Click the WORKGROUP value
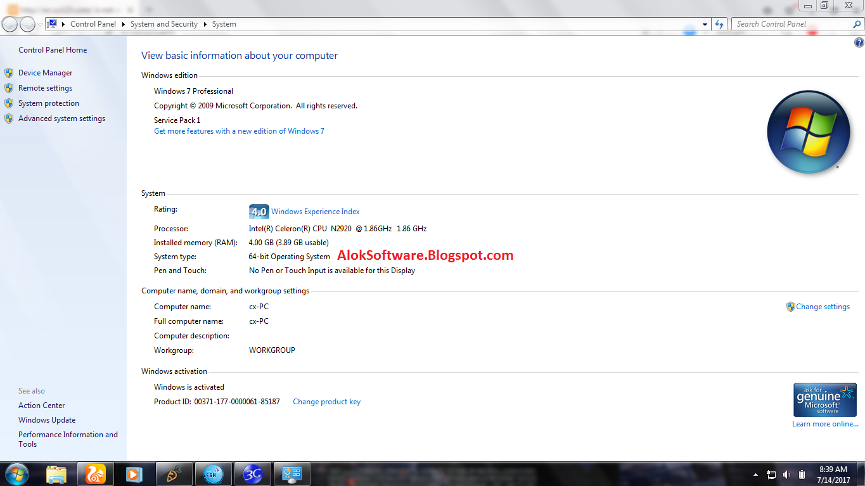 (272, 350)
